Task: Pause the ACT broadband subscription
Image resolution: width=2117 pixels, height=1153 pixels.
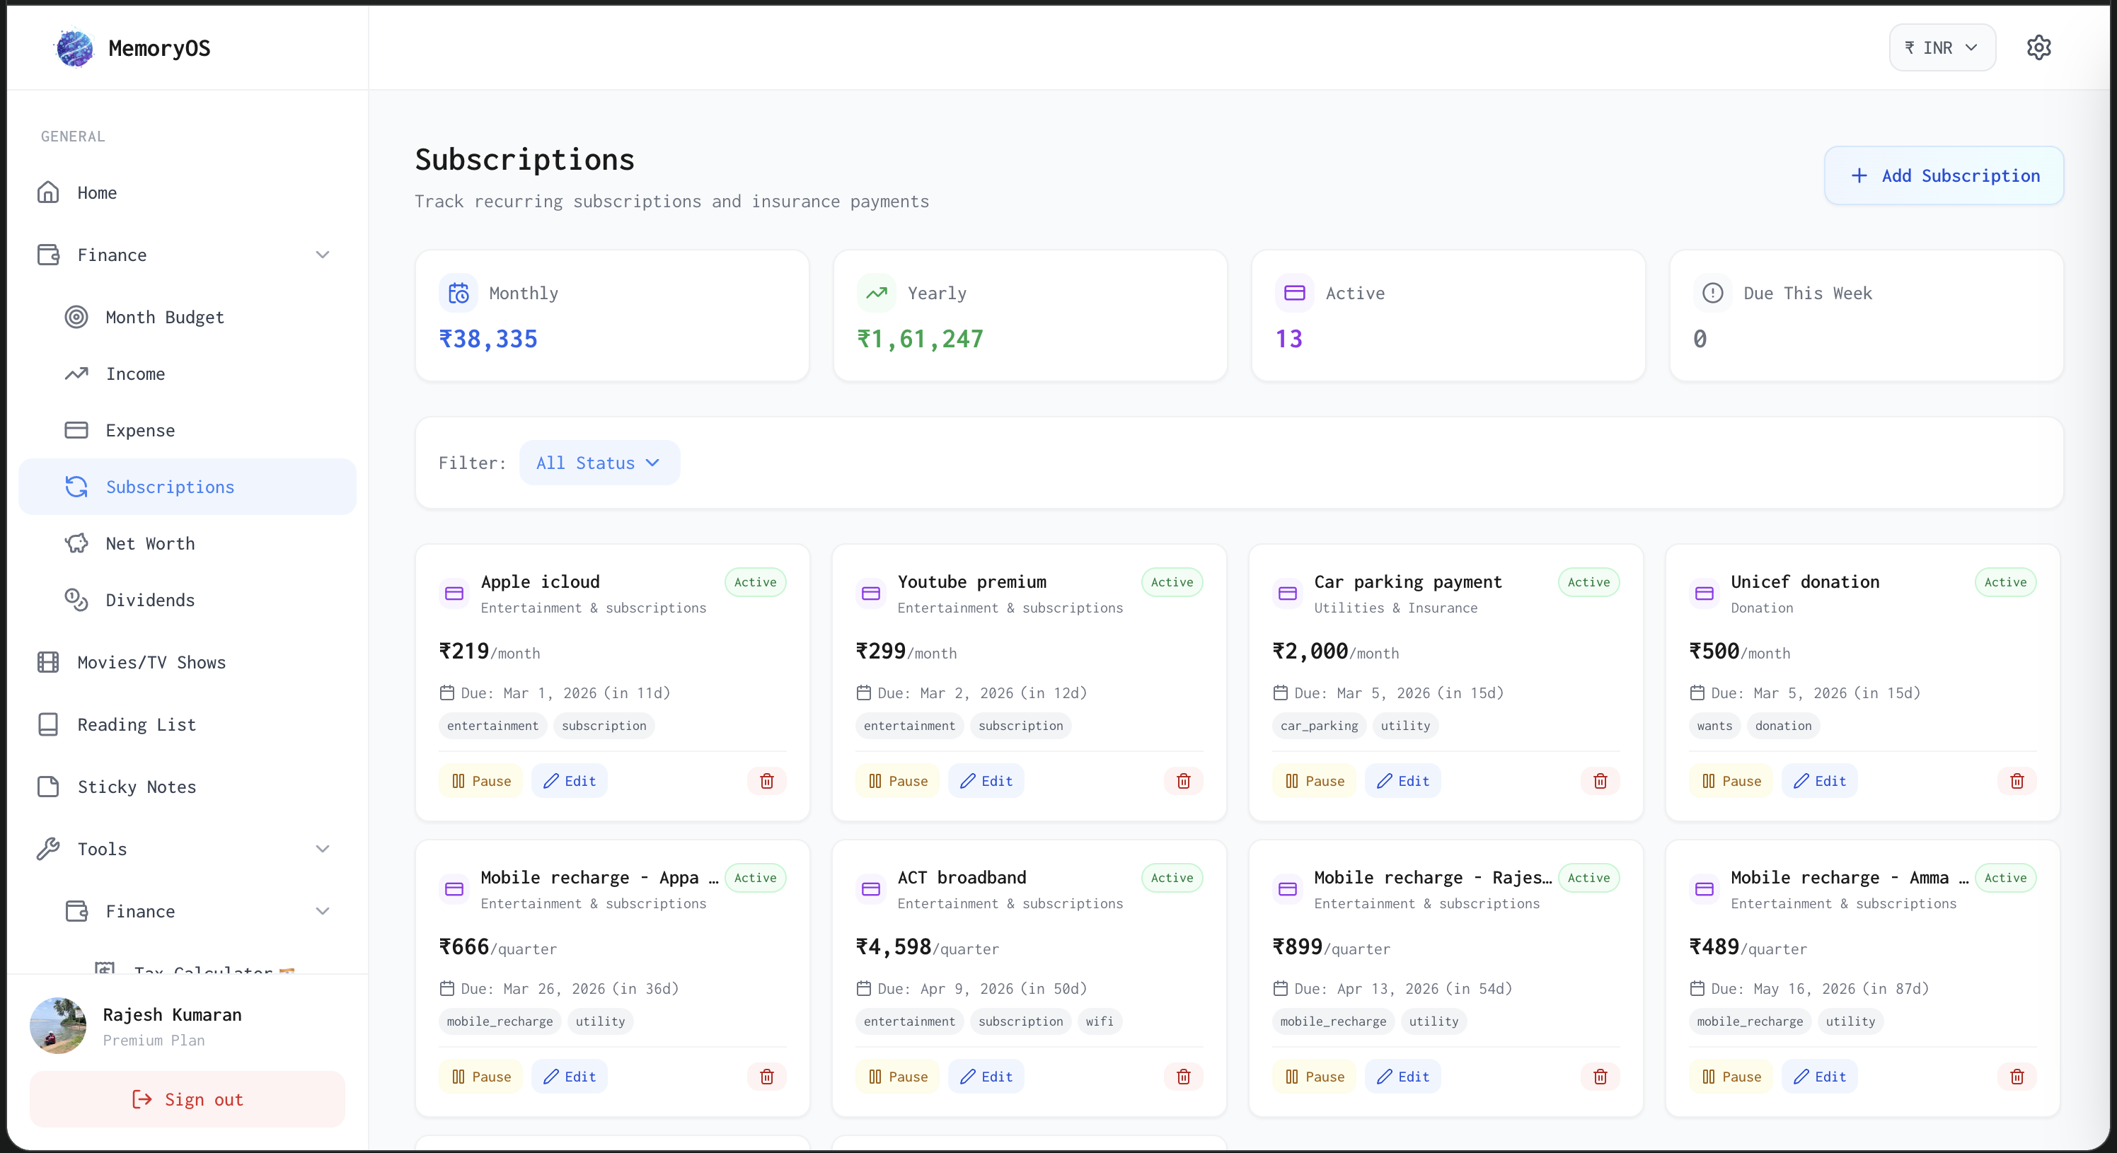Action: [897, 1077]
